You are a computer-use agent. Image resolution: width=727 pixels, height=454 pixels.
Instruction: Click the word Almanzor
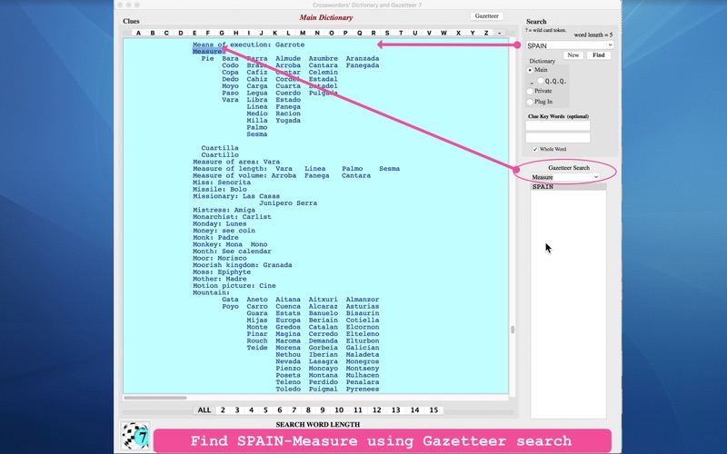(x=362, y=300)
